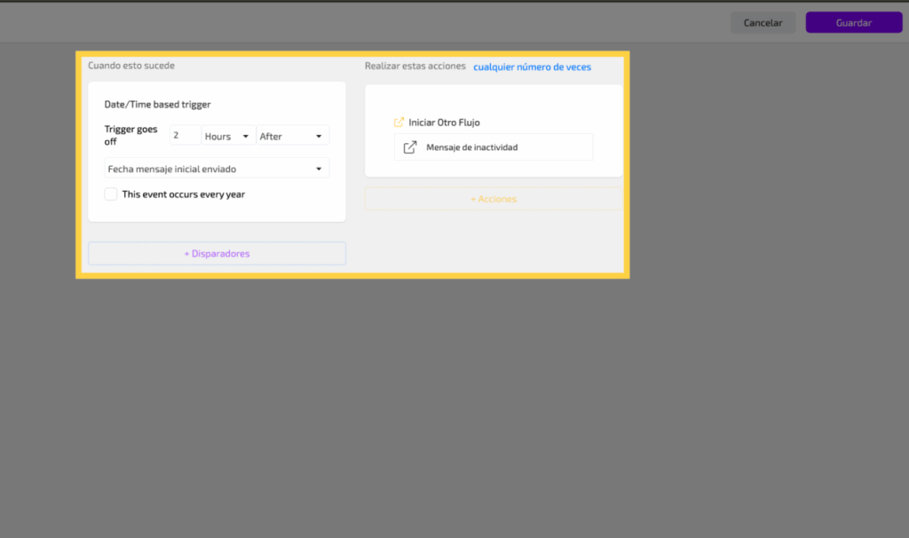
Task: Click the external-link icon beside Mensaje de inactividad
Action: 410,147
